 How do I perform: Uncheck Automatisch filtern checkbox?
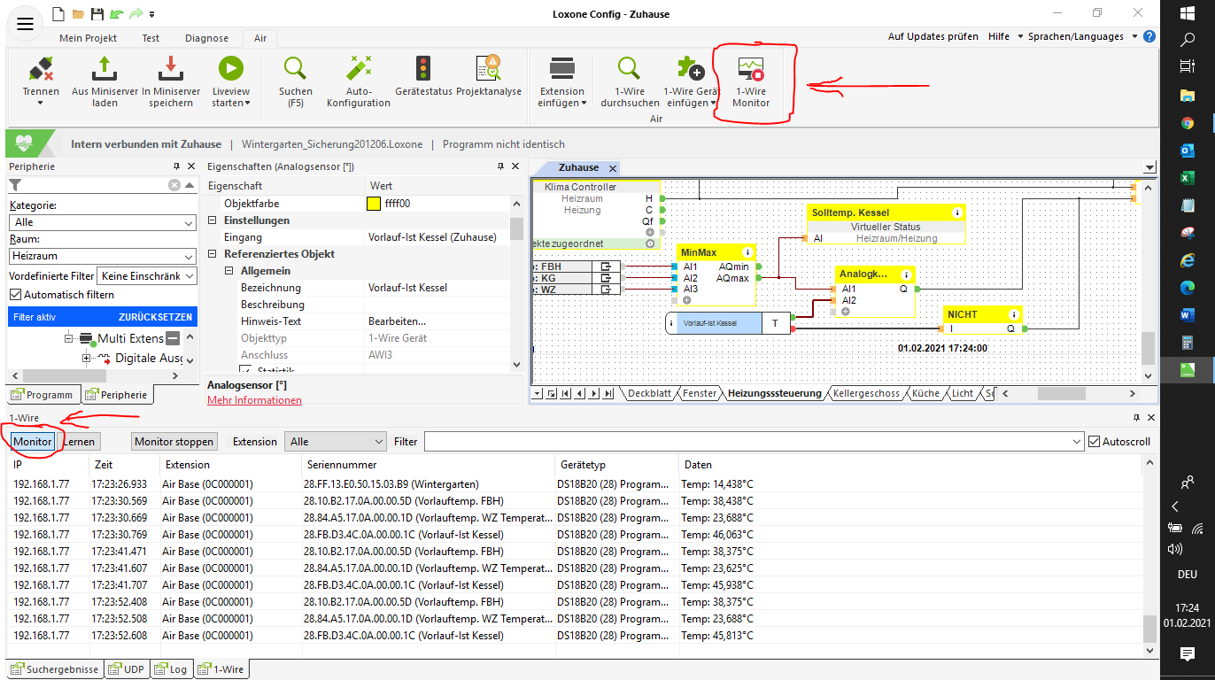click(x=15, y=295)
